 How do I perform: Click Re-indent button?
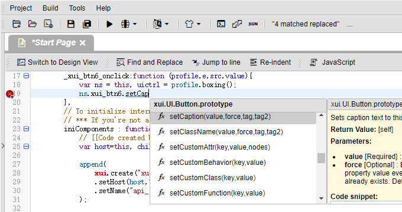pos(270,62)
